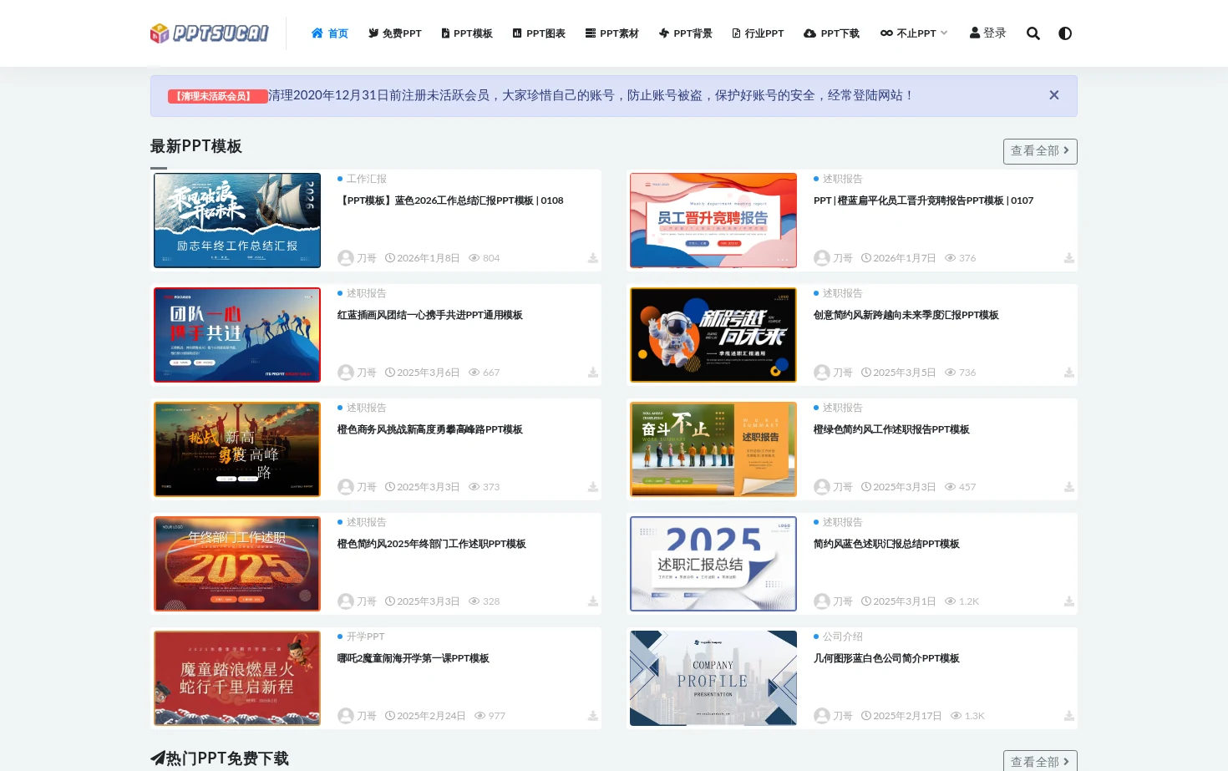Download icon for 橙蓝扁平化员工晋升竞聘报告
1228x771 pixels.
[x=1069, y=258]
